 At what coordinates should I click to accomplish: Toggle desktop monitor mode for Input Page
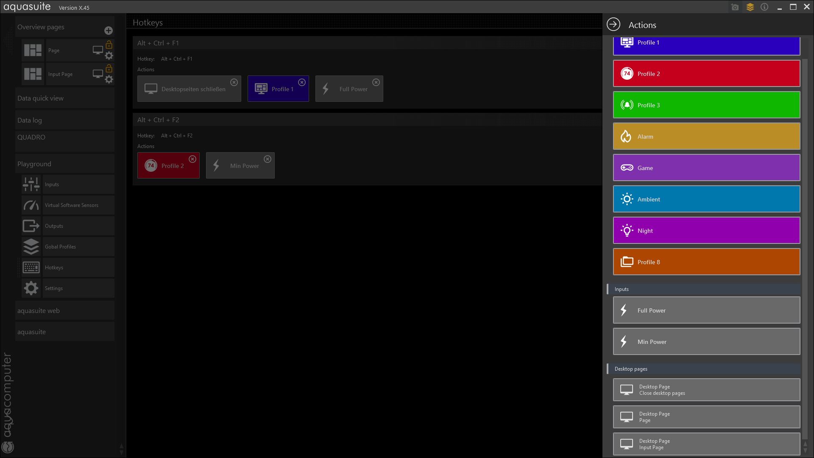pos(98,74)
